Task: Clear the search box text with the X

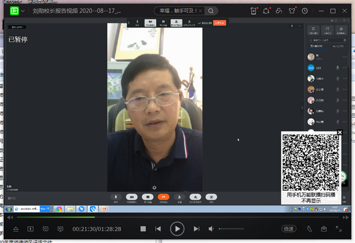Action: 202,11
